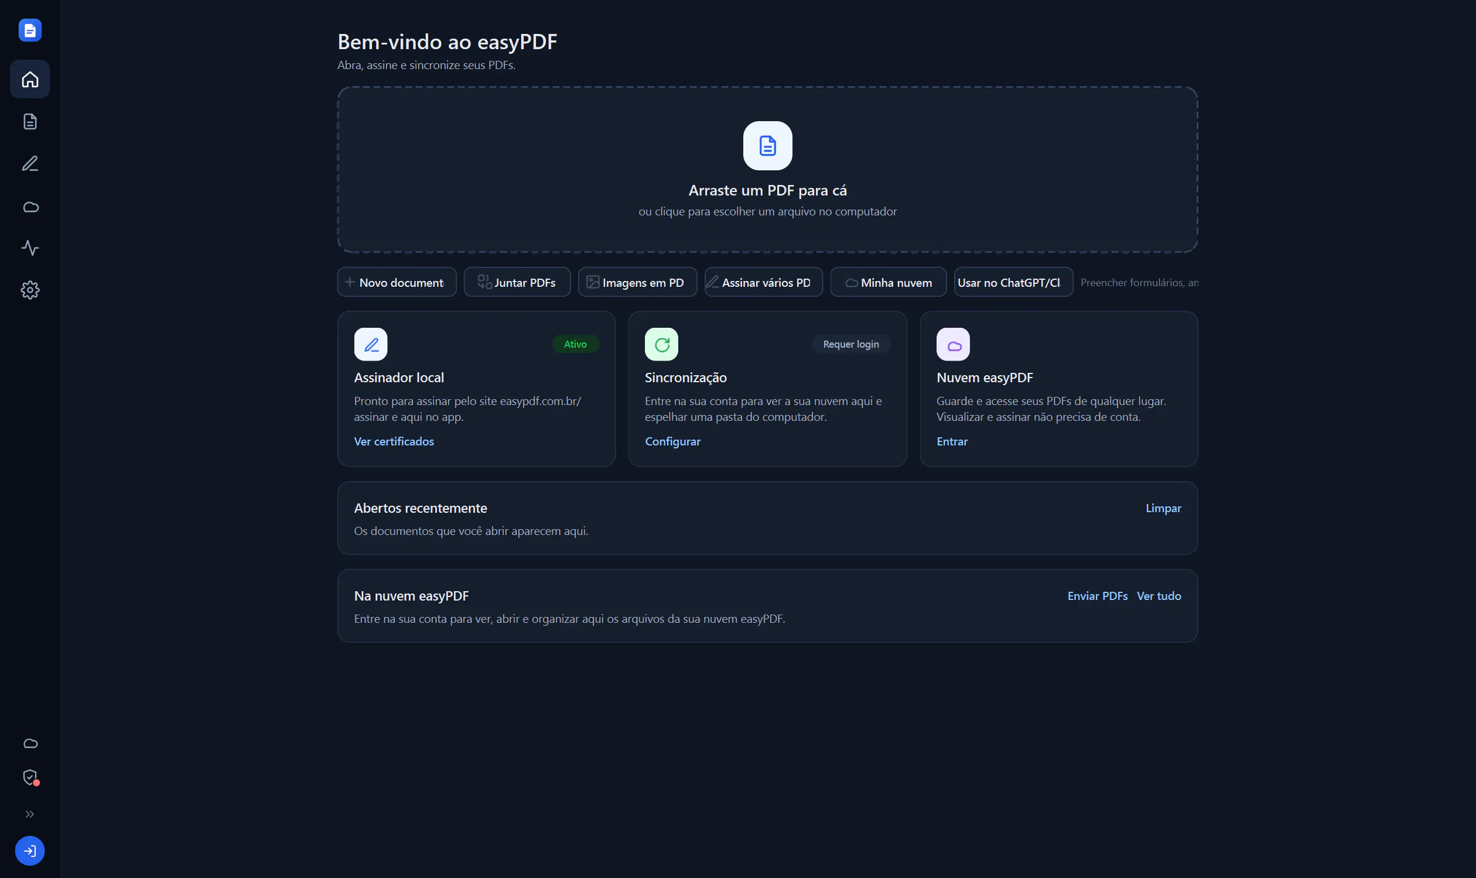Click Ver tudo link
The height and width of the screenshot is (878, 1476).
(x=1159, y=596)
